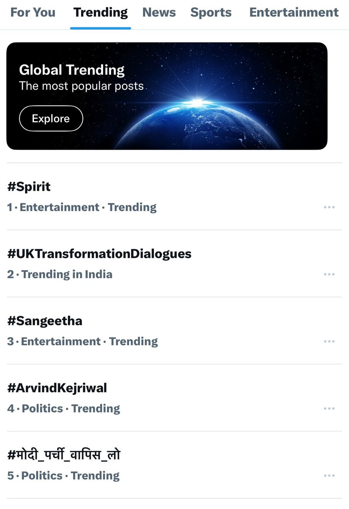Select the '2 · Trending in India' label
This screenshot has height=509, width=349.
(60, 274)
